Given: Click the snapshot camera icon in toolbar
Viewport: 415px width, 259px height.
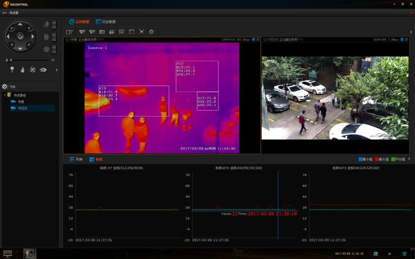Looking at the screenshot, I should pos(101,32).
